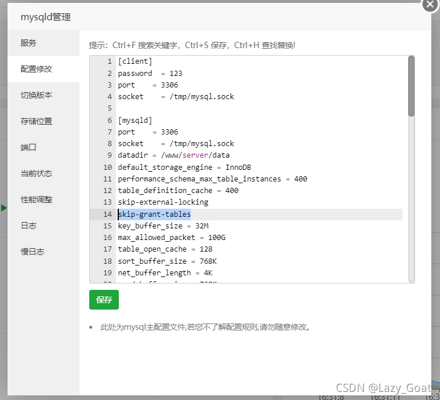Click the socket line on row 4

tap(176, 97)
